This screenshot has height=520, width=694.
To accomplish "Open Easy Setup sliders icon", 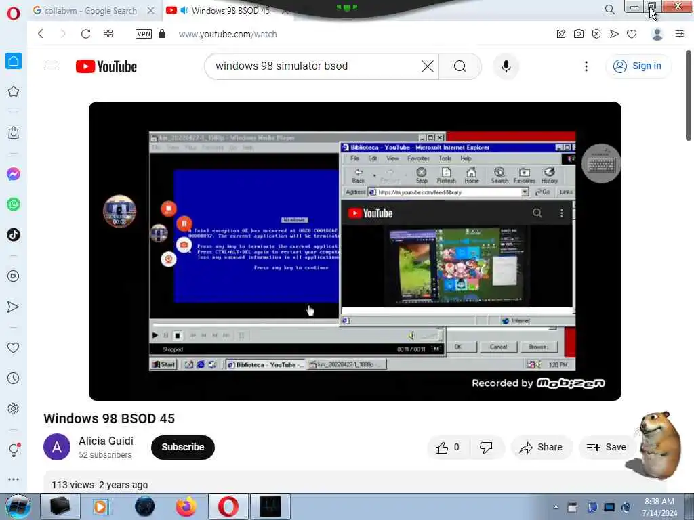I will coord(680,34).
